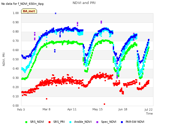Select the Spec_NDVI legend label
Image resolution: width=169 pixels, height=127 pixels.
(x=109, y=122)
